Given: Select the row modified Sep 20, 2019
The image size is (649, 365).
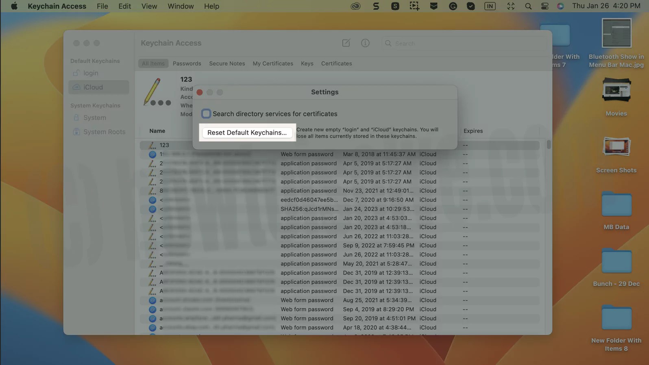Looking at the screenshot, I should 340,319.
